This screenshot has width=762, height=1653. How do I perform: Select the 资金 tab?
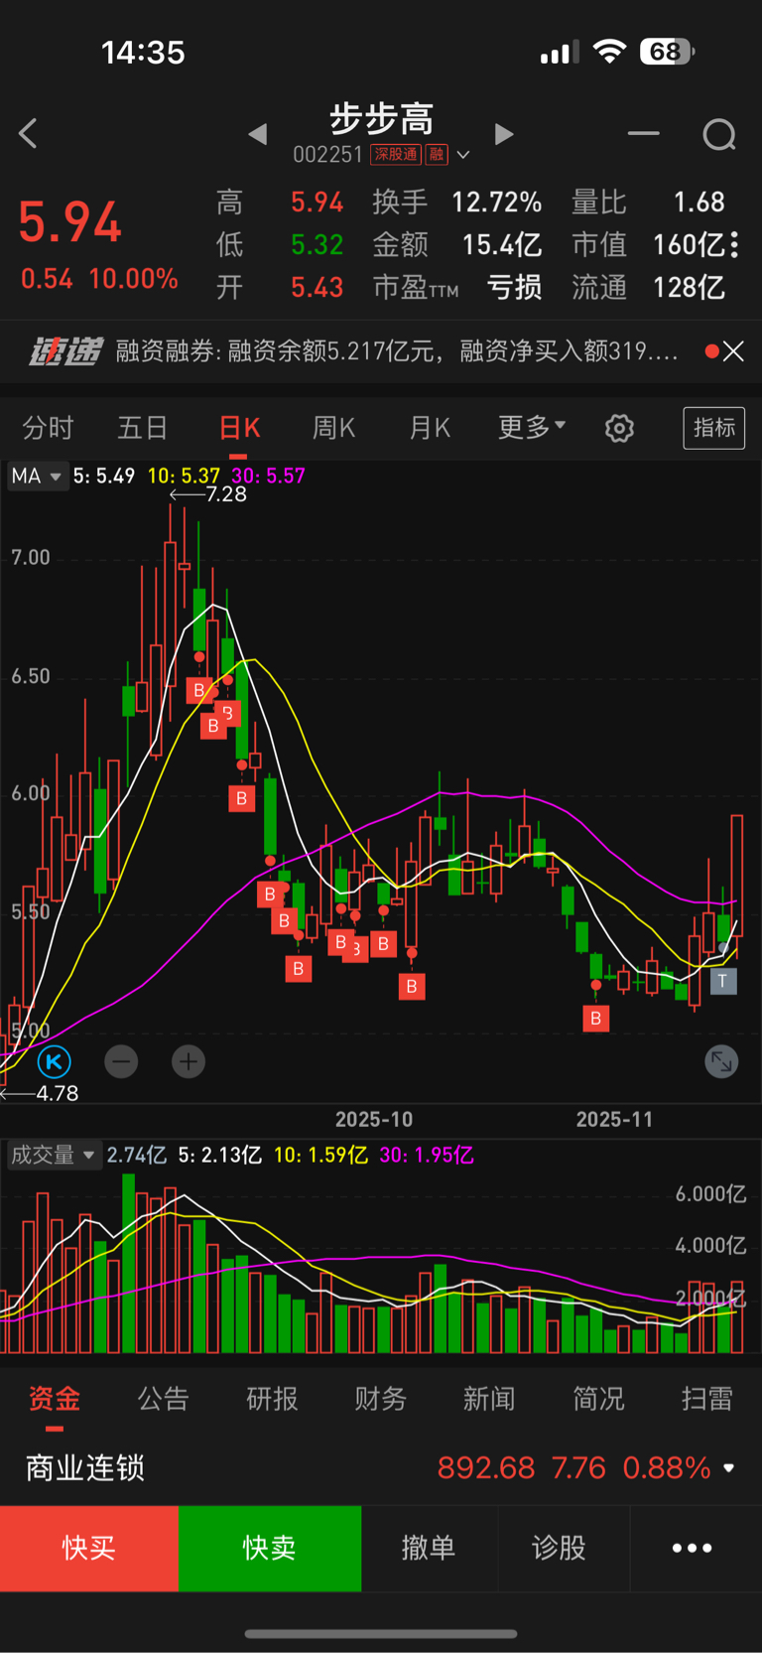(55, 1399)
